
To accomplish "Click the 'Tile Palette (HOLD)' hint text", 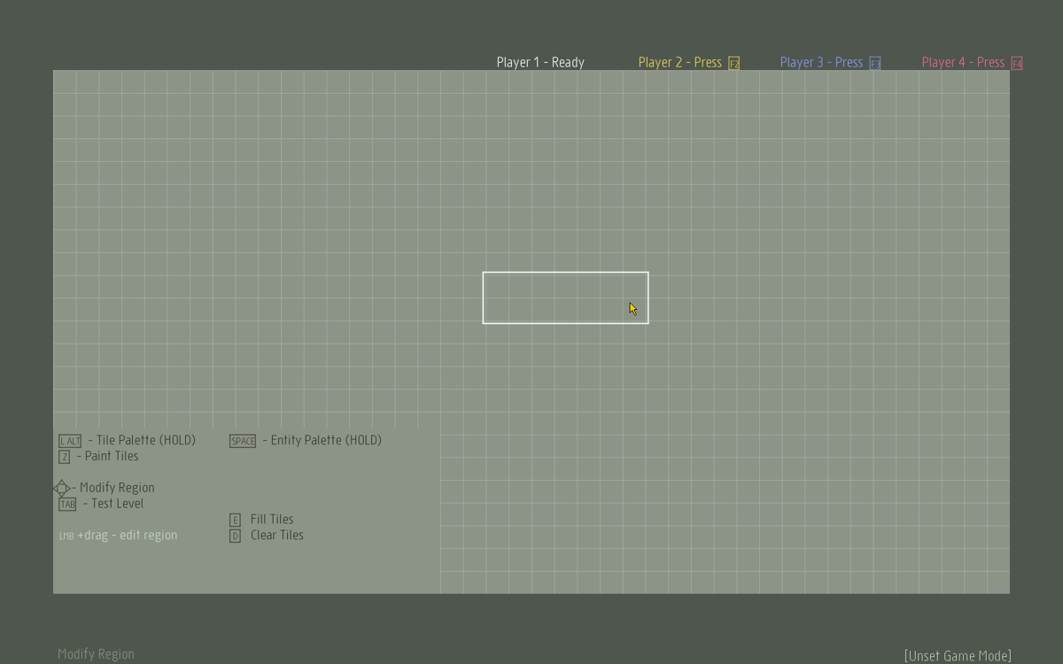I will pyautogui.click(x=145, y=440).
